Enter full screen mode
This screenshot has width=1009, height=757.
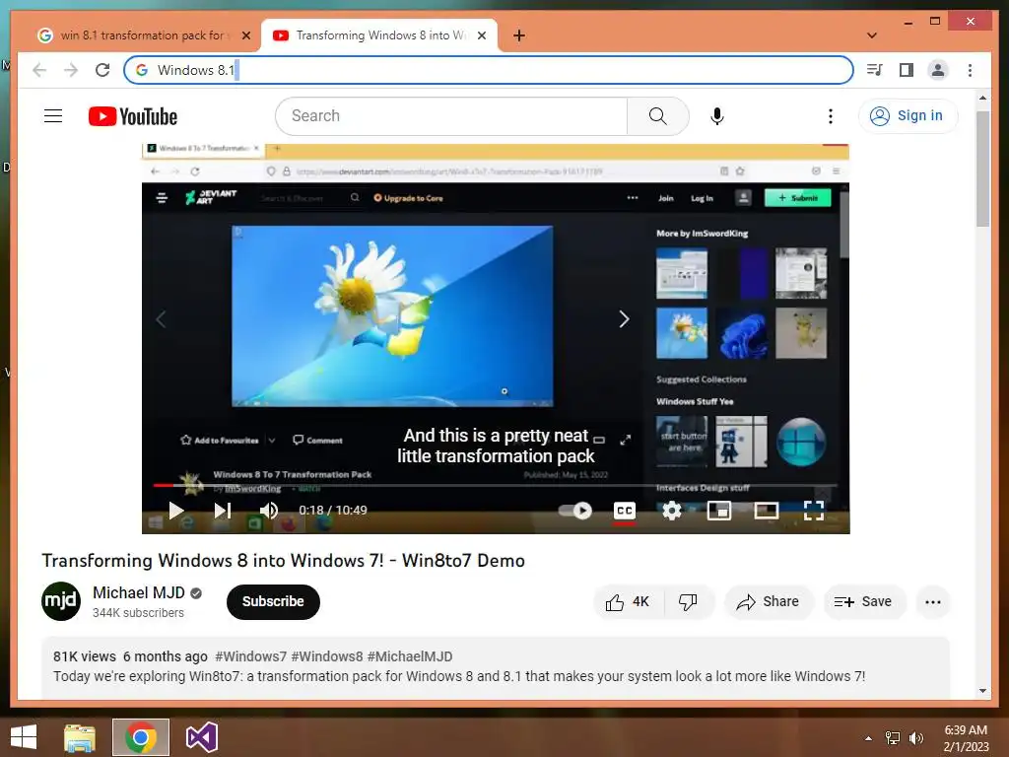point(813,511)
